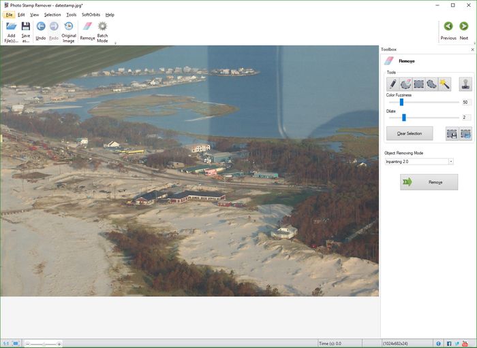This screenshot has height=348, width=477.
Task: Click the Dilate value field
Action: coord(466,118)
